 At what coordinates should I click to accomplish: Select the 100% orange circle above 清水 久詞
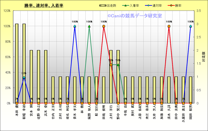pyautogui.click(x=169, y=26)
